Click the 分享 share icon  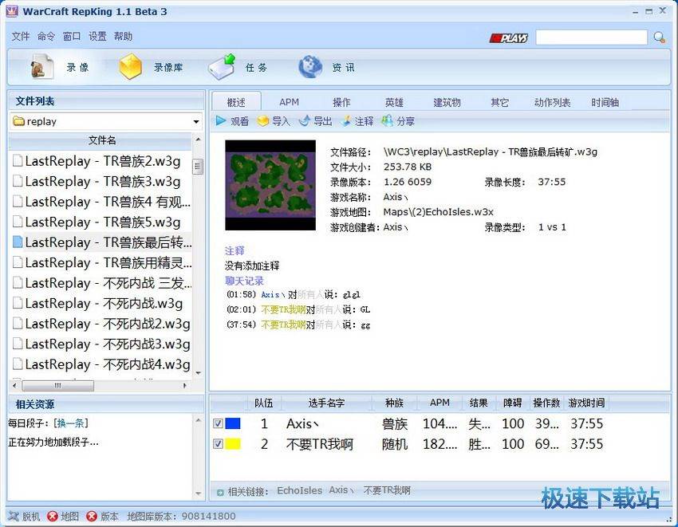pos(387,121)
